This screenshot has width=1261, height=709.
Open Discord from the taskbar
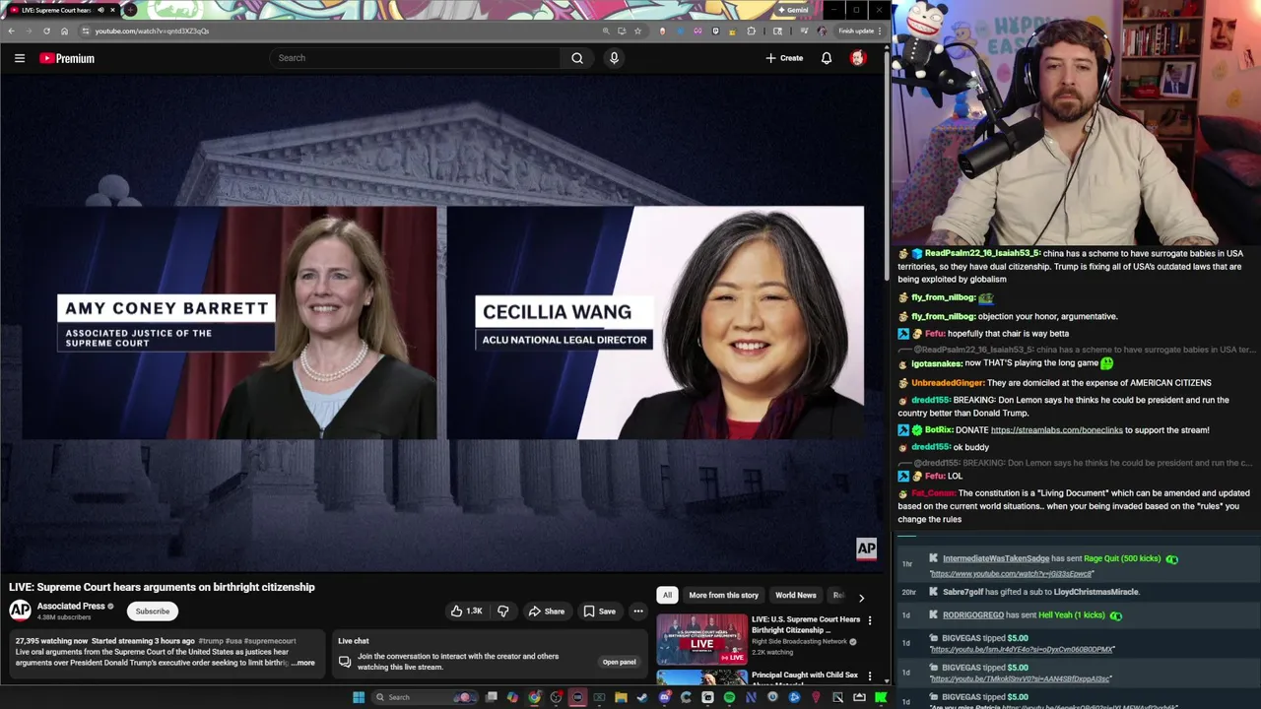click(x=665, y=697)
